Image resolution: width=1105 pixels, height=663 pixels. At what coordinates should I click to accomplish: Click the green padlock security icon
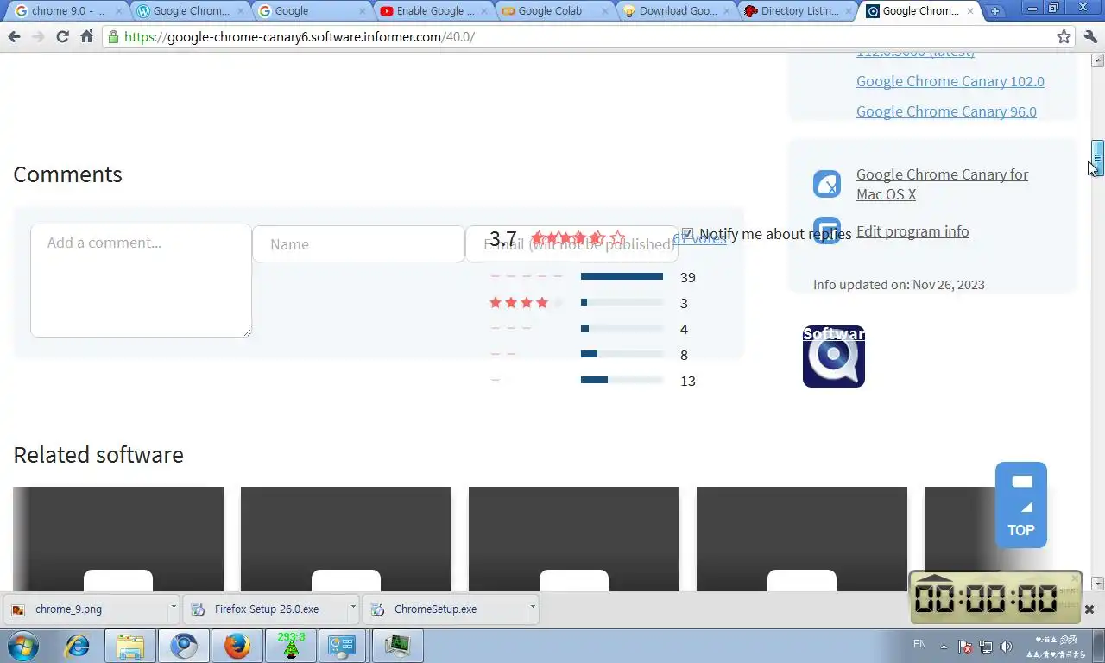click(x=113, y=37)
